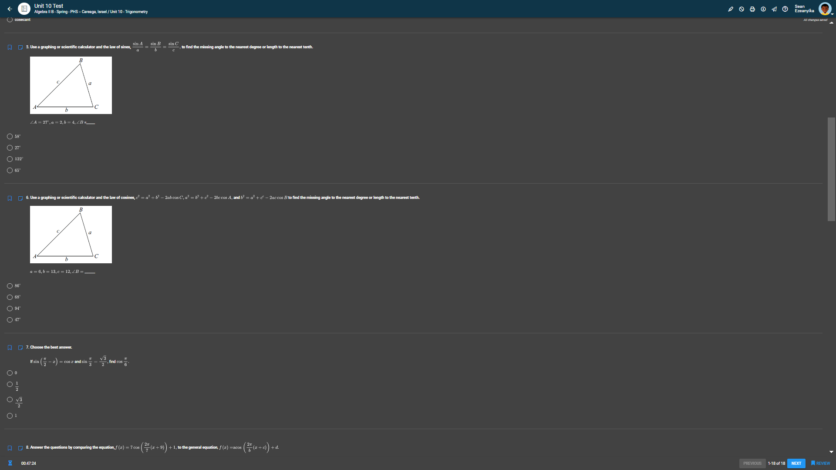Open the REVIEW panel
This screenshot has height=470, width=836.
pyautogui.click(x=820, y=463)
